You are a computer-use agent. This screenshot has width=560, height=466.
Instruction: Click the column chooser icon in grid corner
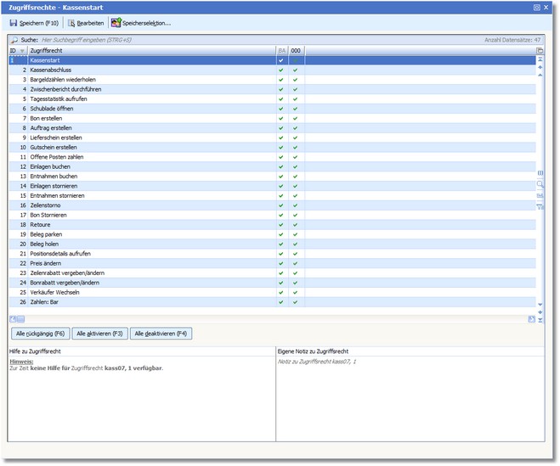[x=540, y=51]
